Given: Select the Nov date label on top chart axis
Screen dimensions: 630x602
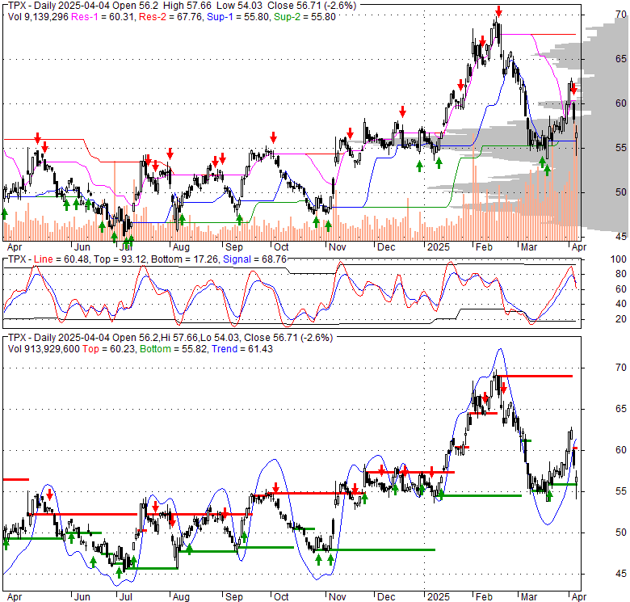Looking at the screenshot, I should click(337, 246).
